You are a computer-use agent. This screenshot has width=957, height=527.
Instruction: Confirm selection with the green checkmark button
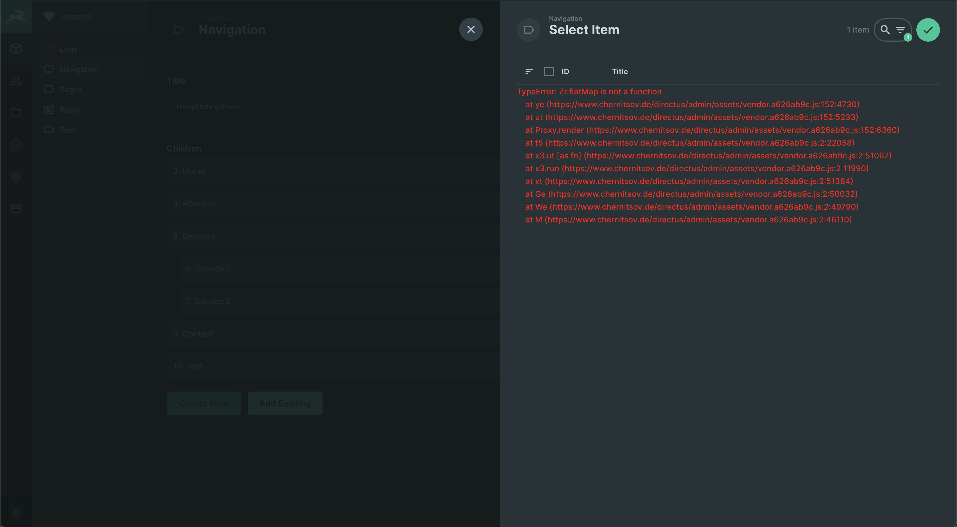(928, 30)
